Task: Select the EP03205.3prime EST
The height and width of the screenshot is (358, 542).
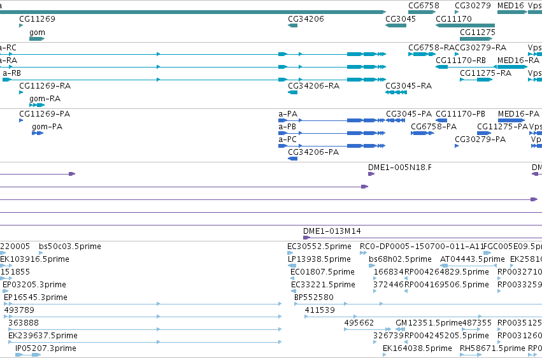Action: 5,291
